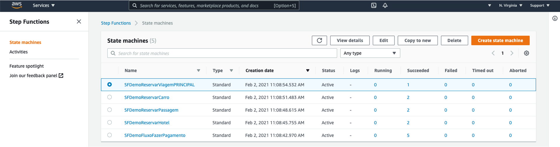Open the notifications bell icon
The image size is (560, 147).
(385, 6)
